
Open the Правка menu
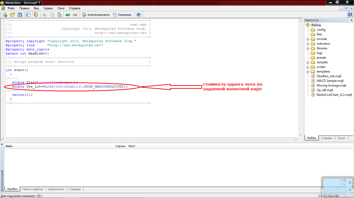coord(24,8)
